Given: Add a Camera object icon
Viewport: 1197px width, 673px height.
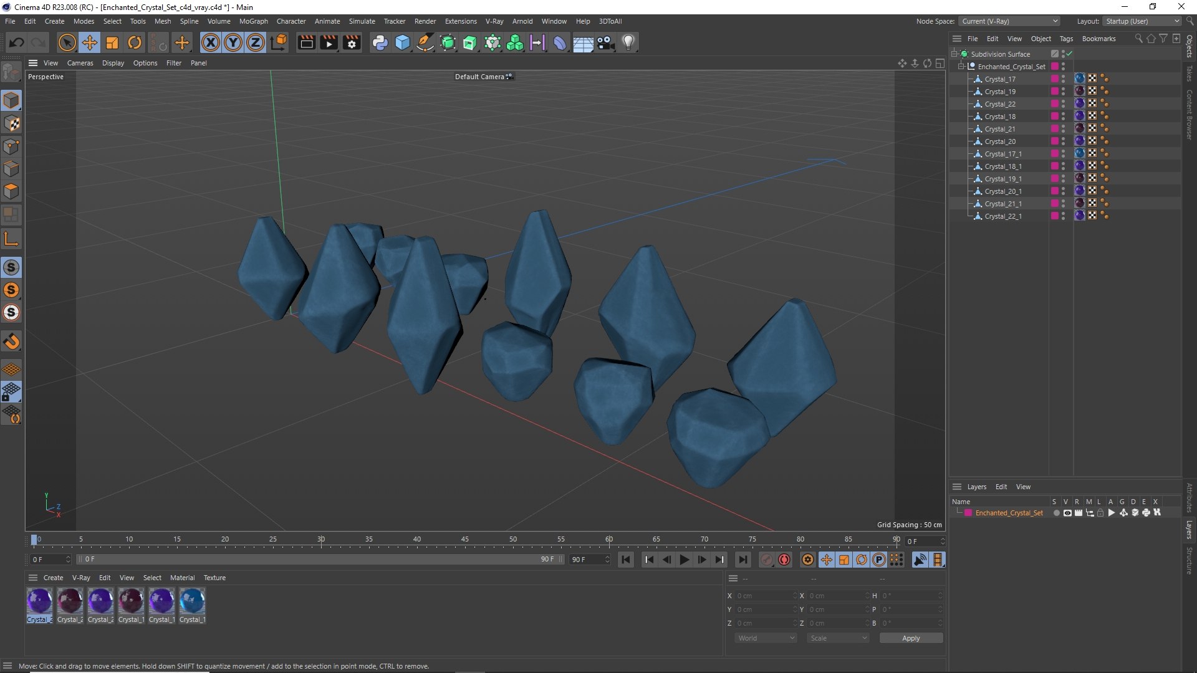Looking at the screenshot, I should coord(605,42).
